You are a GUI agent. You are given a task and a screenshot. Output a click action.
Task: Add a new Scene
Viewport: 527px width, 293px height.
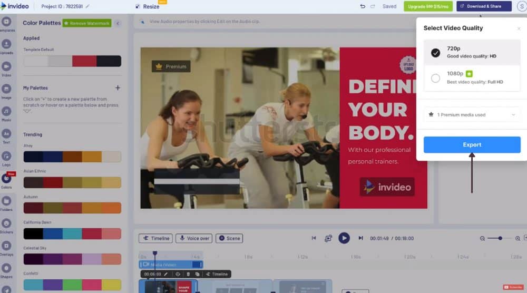click(229, 238)
